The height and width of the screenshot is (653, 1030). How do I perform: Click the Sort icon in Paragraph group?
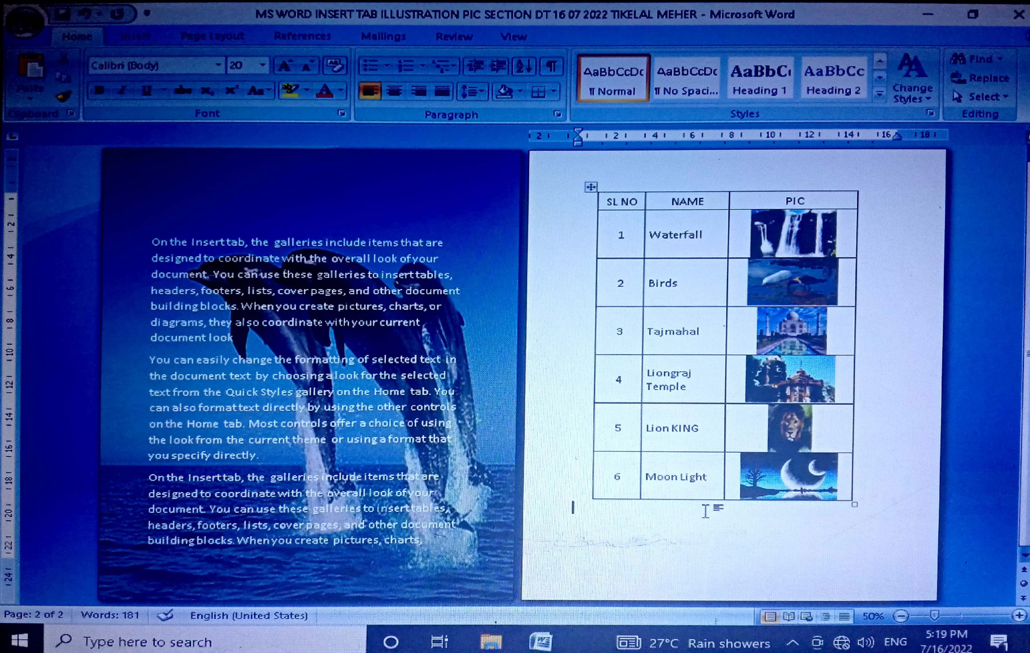[x=524, y=66]
